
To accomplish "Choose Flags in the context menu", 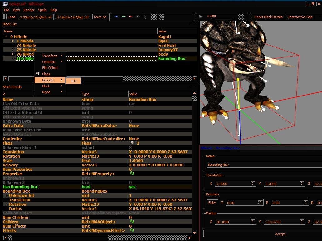I will click(50, 74).
